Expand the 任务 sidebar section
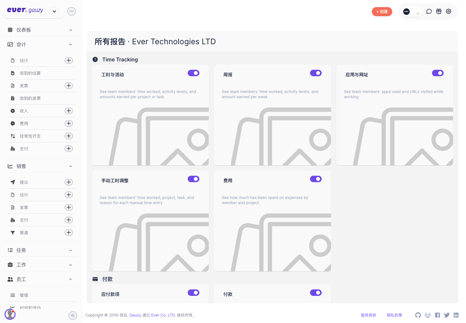The height and width of the screenshot is (323, 466). click(x=41, y=250)
